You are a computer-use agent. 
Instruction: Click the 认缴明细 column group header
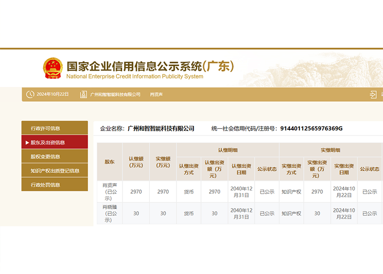pos(228,150)
